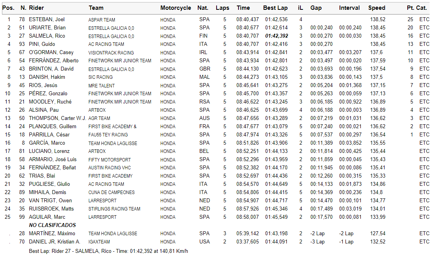Select rider name GARCÍA, Marco

47,143
